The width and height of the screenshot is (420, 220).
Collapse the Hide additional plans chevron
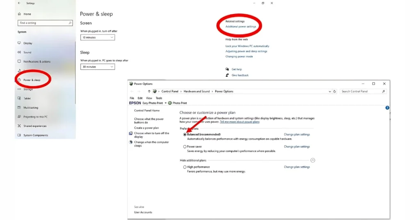313,160
